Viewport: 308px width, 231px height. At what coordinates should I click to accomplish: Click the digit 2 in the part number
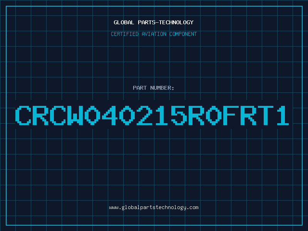[145, 115]
